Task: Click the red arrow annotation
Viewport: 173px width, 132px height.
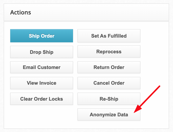Action: (147, 99)
